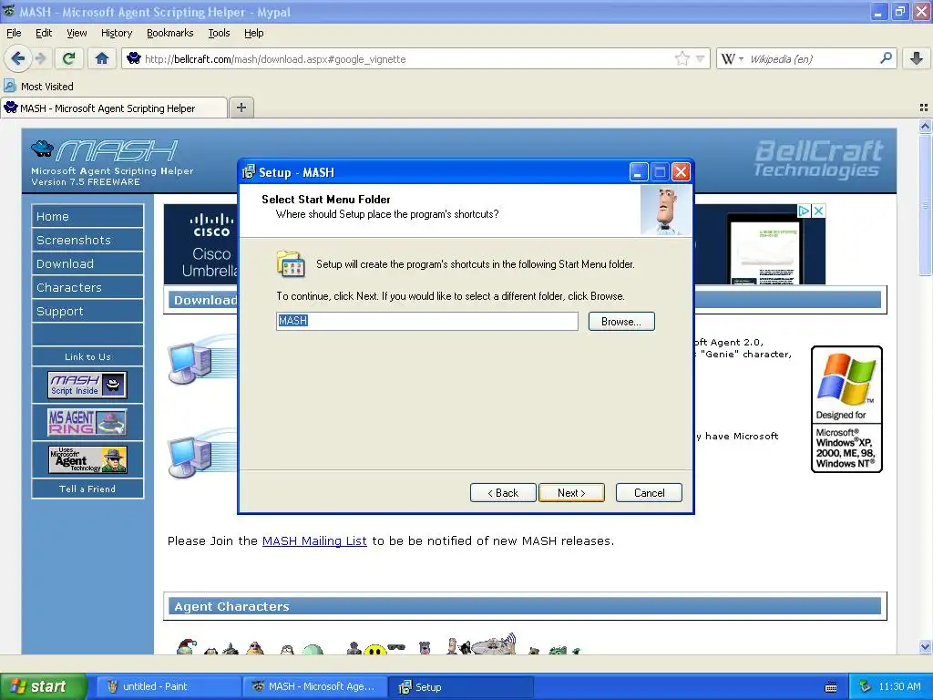Click Next in the Setup wizard
933x700 pixels.
[571, 493]
